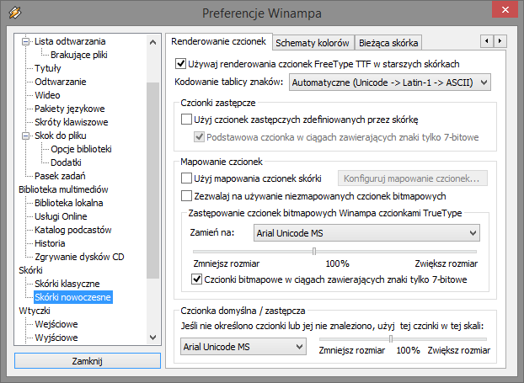Select Skórki klasyczne tree item
The image size is (524, 383).
tap(67, 284)
